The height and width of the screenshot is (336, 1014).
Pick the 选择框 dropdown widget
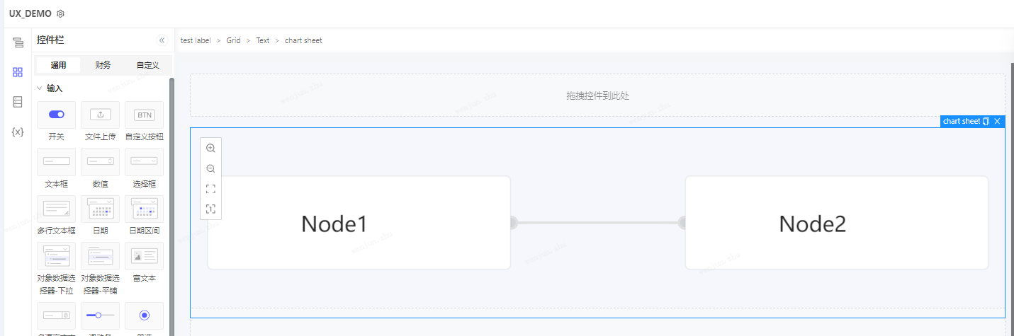click(x=145, y=162)
